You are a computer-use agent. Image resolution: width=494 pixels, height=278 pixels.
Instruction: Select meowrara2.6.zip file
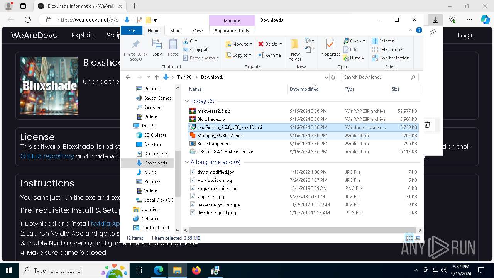coord(303,111)
